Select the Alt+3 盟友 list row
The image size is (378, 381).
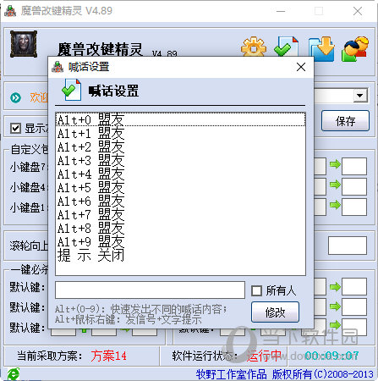click(180, 160)
